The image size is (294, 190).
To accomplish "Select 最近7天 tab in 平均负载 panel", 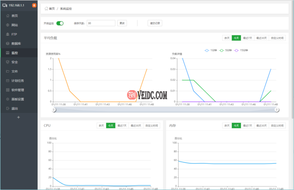I will 248,38.
